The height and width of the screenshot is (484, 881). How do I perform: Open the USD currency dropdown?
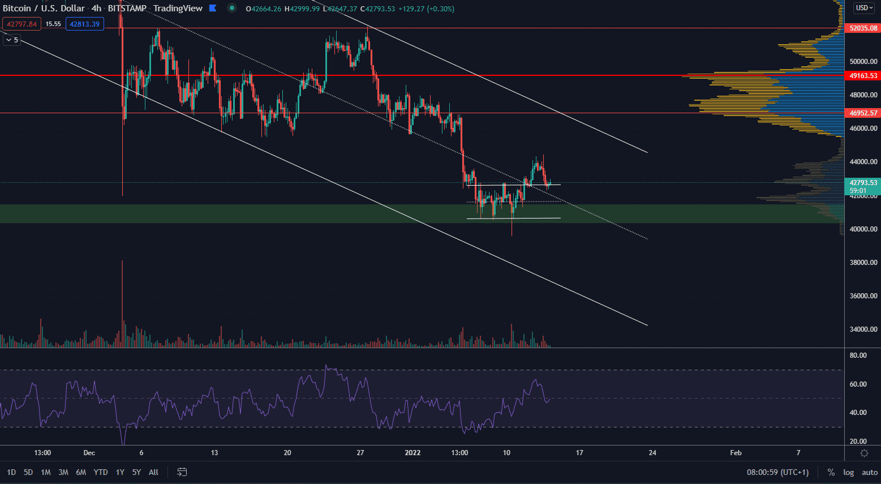click(x=864, y=8)
